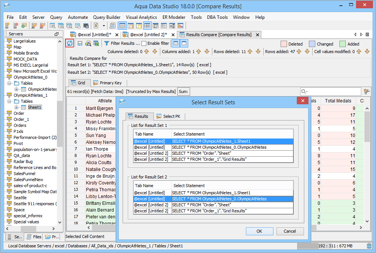Image resolution: width=376 pixels, height=253 pixels.
Task: Go to next modified cell value arrow
Action: point(367,52)
